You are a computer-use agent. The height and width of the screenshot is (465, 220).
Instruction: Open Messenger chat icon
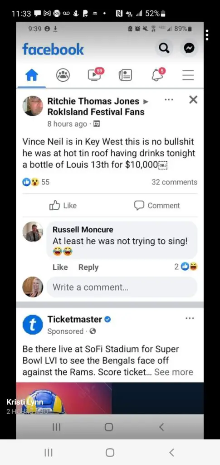[x=189, y=49]
